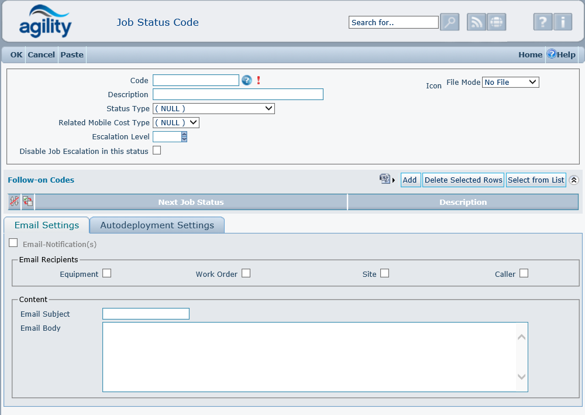Open the Icon File Mode dropdown
The width and height of the screenshot is (585, 415).
tap(510, 82)
